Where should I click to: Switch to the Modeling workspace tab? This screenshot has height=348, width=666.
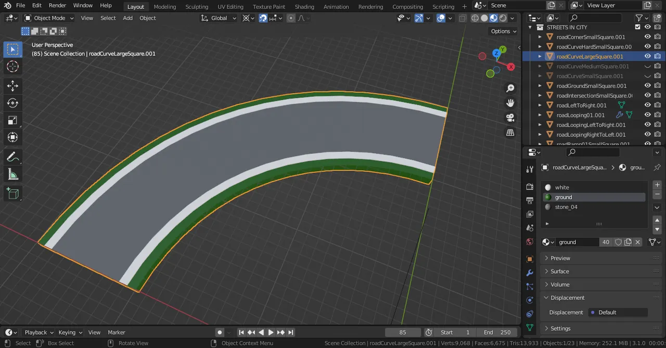(x=165, y=7)
